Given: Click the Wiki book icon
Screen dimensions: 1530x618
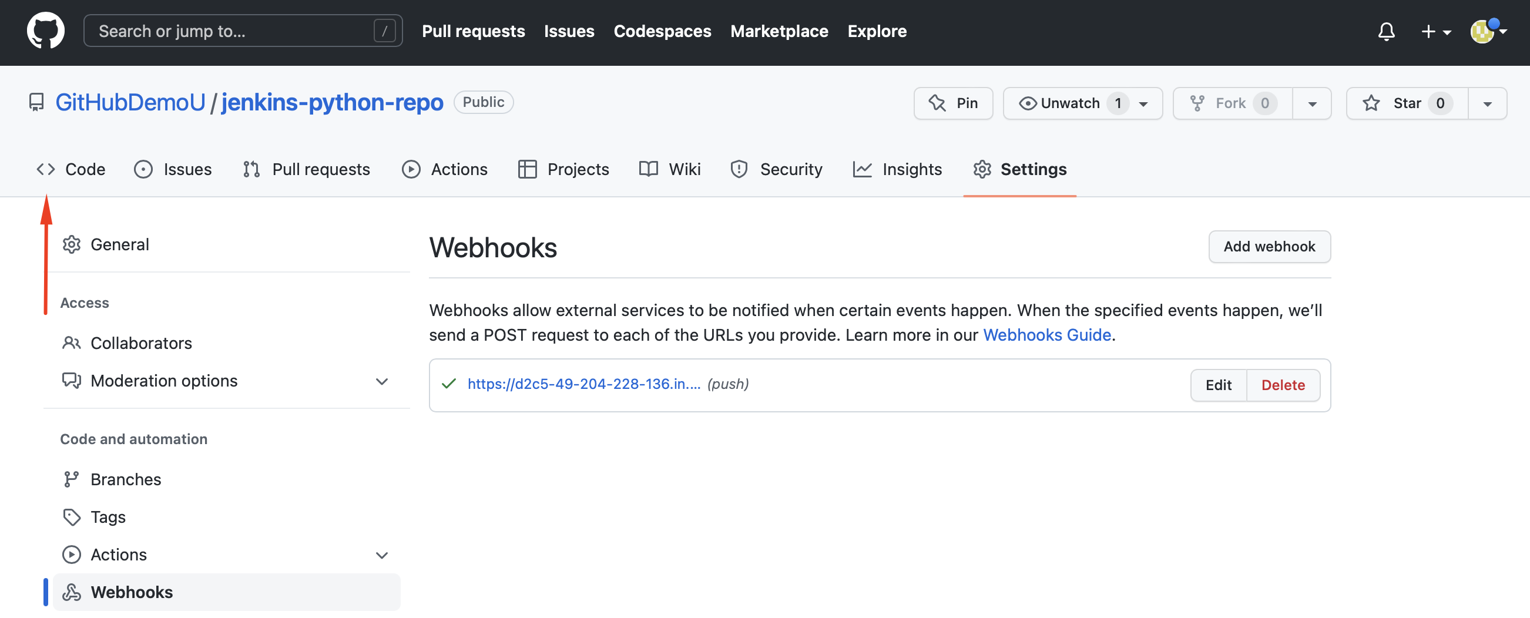Looking at the screenshot, I should pos(648,169).
